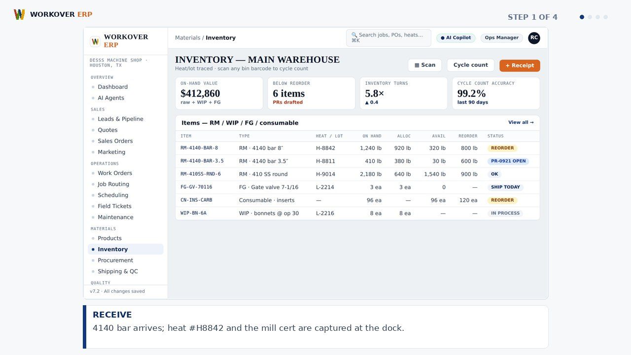Follow the View all link

click(521, 122)
